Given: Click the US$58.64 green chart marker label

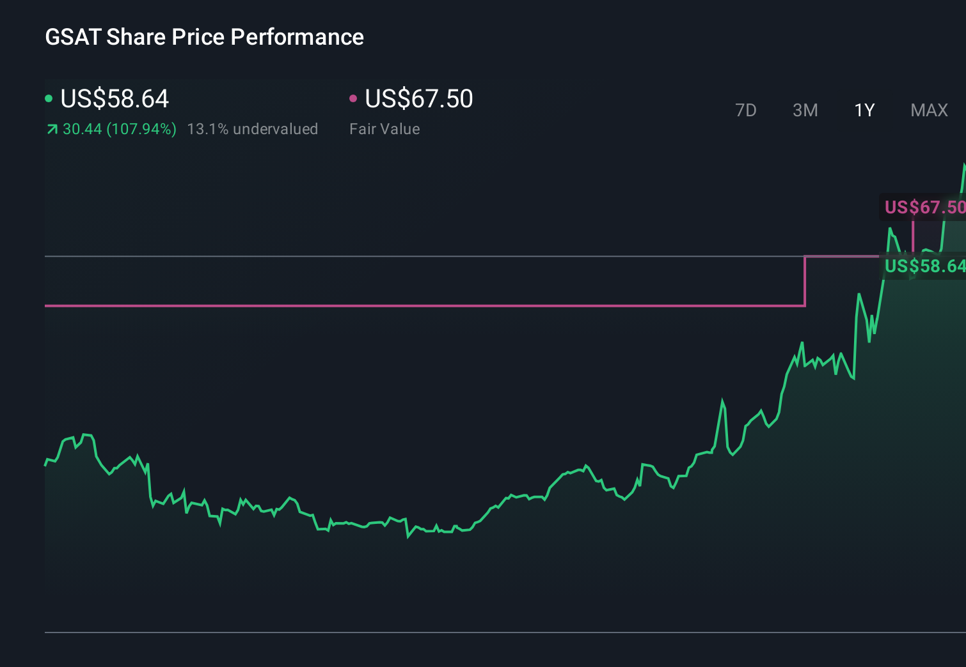Looking at the screenshot, I should pyautogui.click(x=924, y=266).
